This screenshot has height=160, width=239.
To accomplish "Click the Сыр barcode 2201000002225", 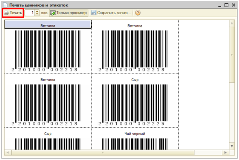I will tap(135, 104).
